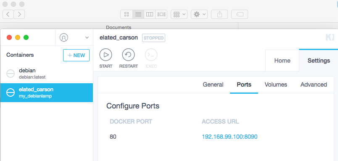Start the elated_carson container
This screenshot has height=161, width=338.
tap(106, 55)
